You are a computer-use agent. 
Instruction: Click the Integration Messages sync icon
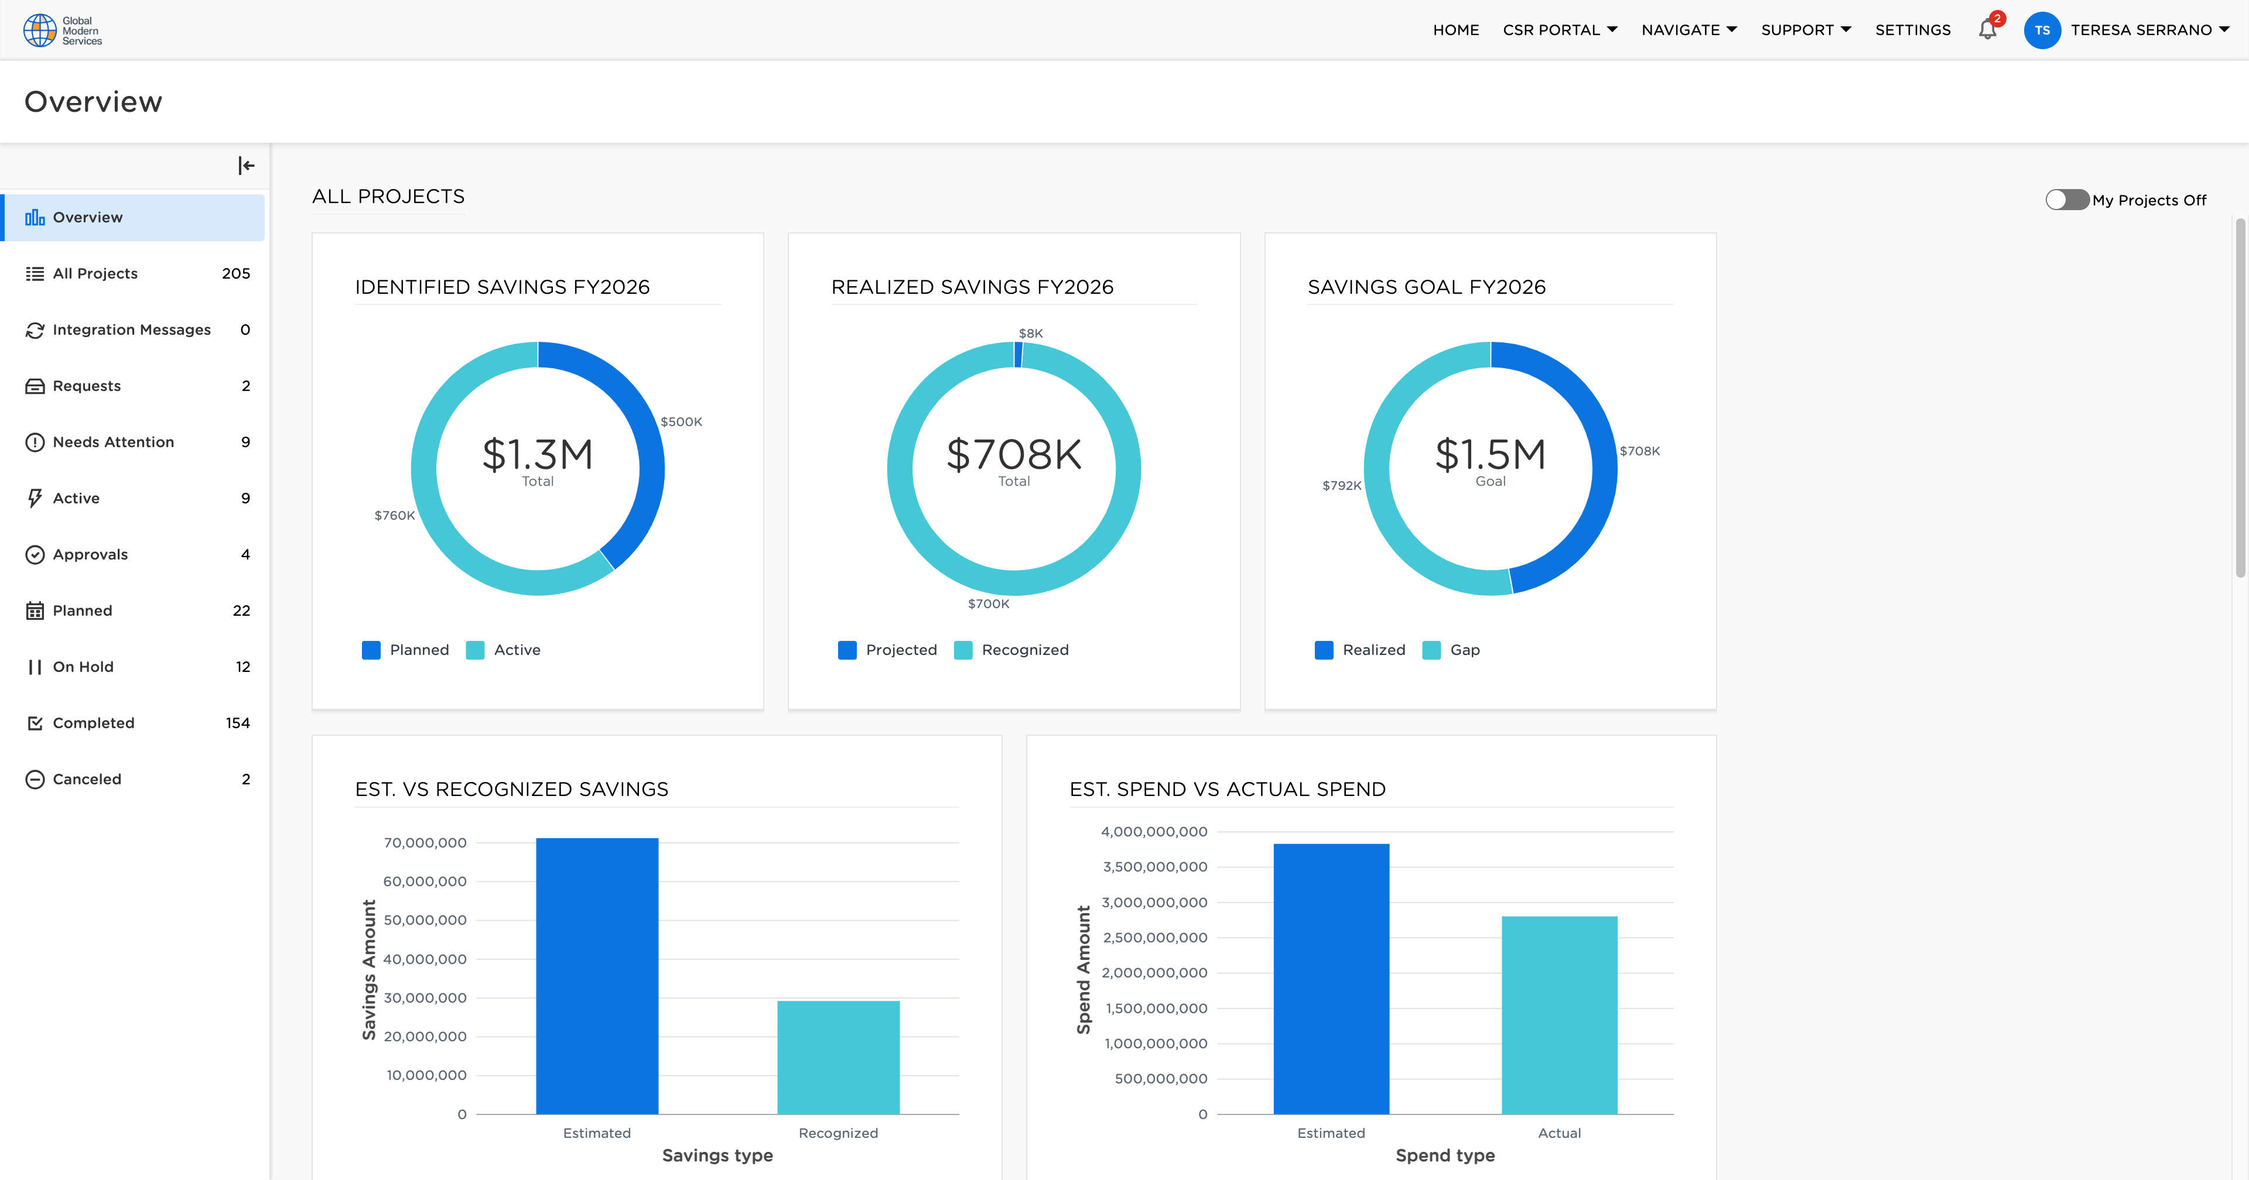coord(35,330)
